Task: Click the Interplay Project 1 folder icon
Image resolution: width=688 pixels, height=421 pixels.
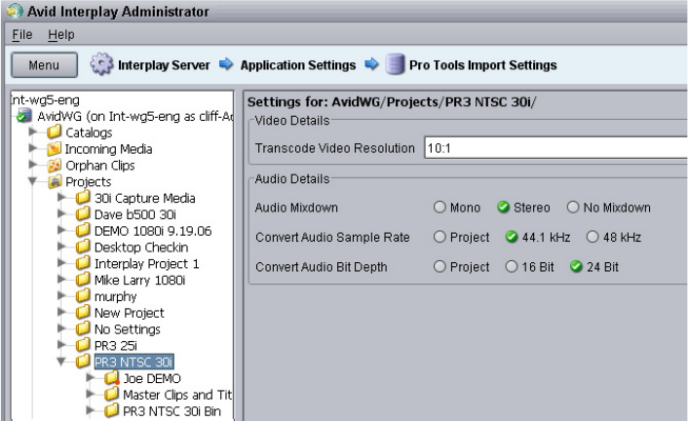Action: tap(83, 263)
